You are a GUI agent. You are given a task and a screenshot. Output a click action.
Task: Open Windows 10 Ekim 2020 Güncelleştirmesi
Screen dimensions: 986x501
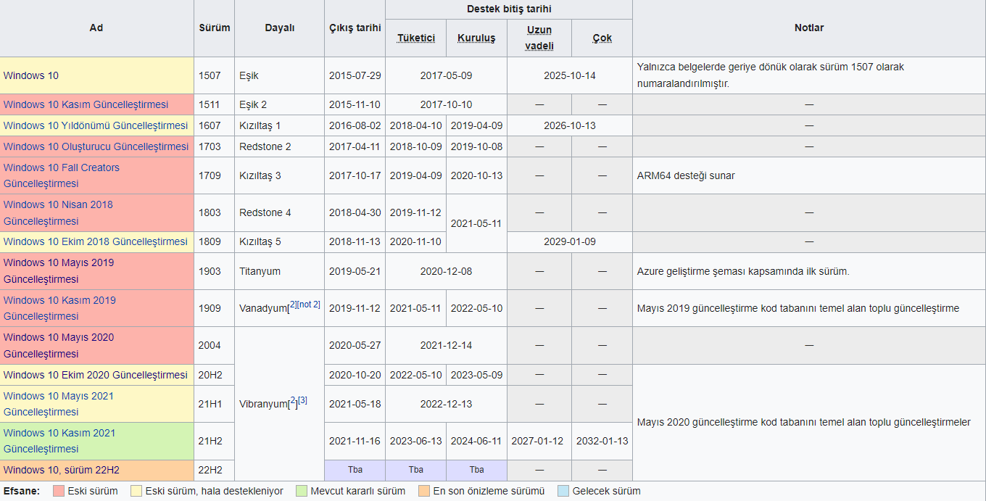tap(96, 375)
